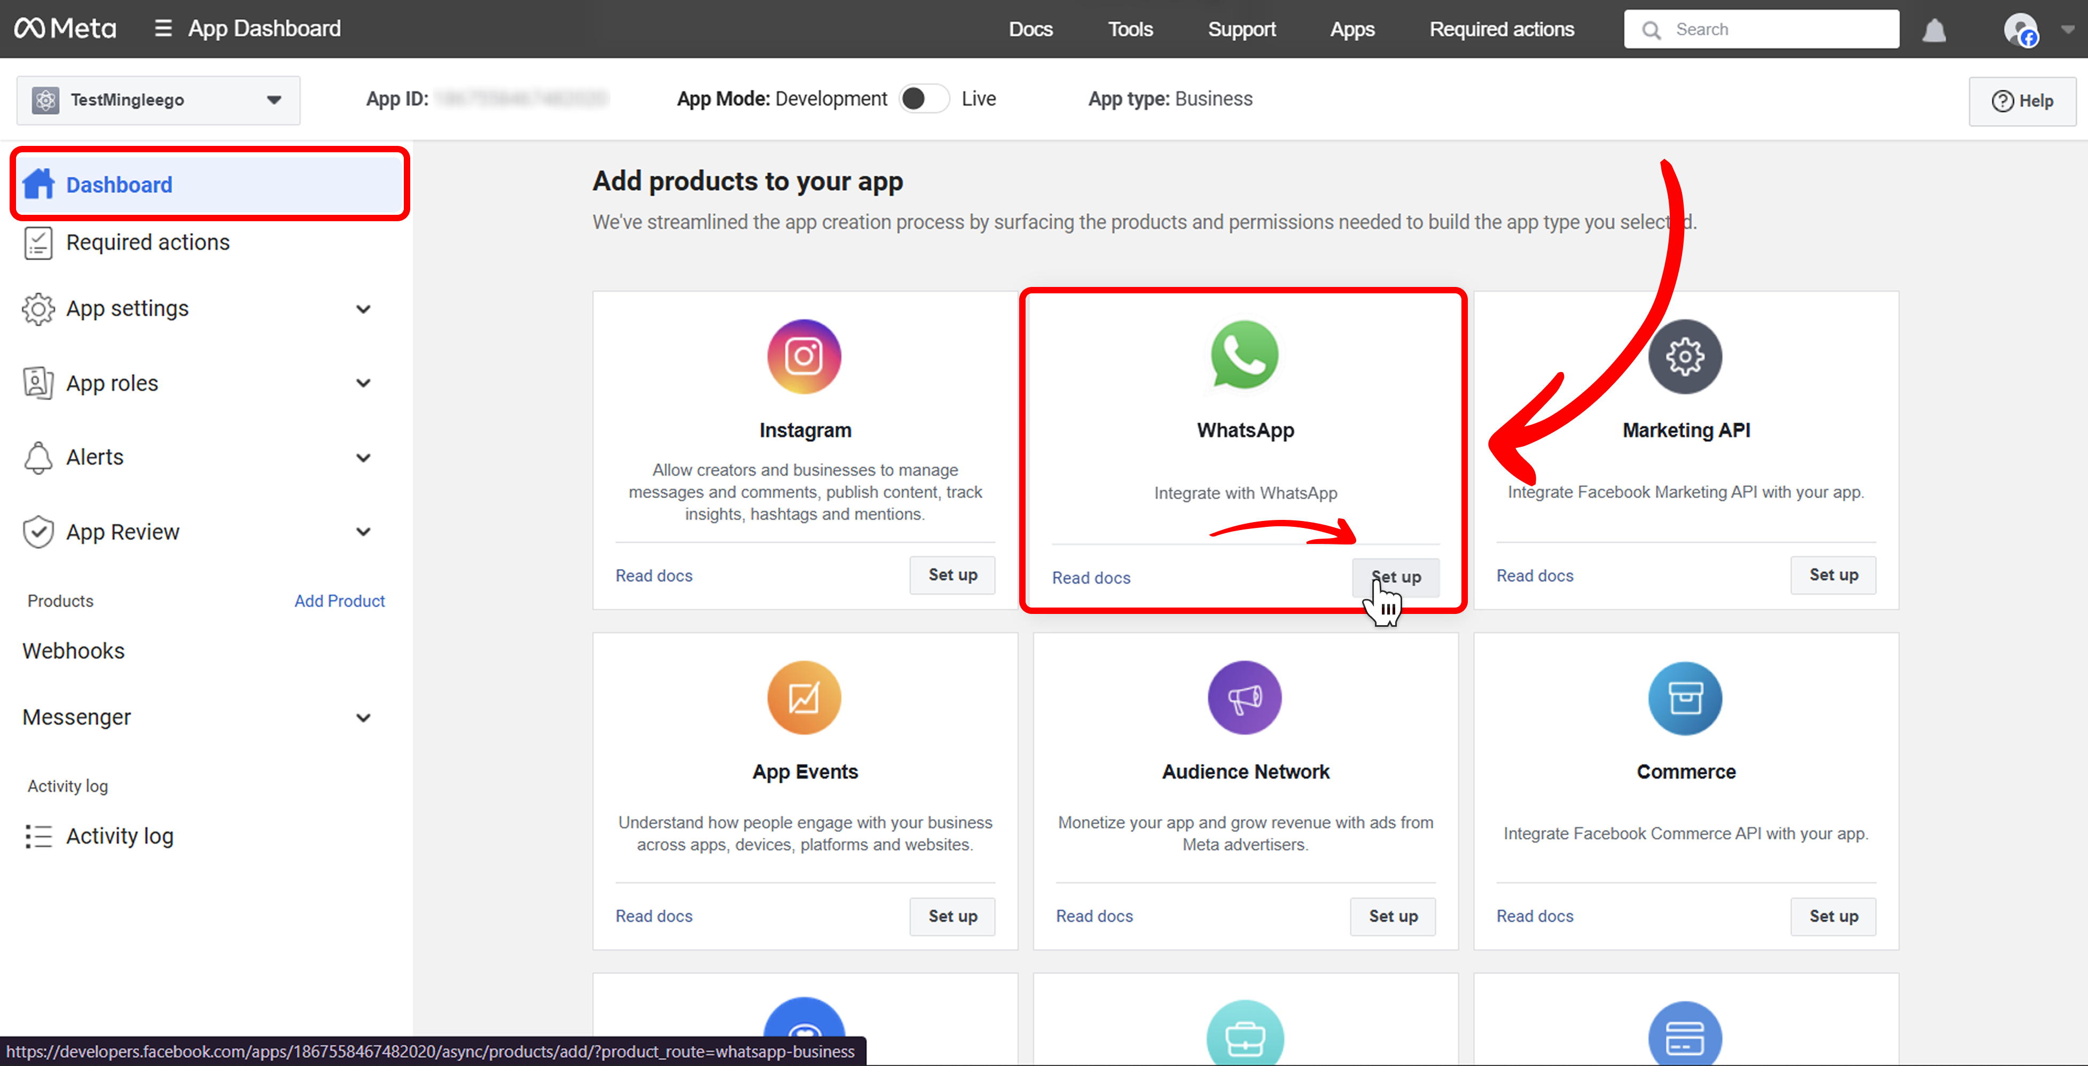Click the App settings gear icon
Image resolution: width=2088 pixels, height=1066 pixels.
click(38, 309)
